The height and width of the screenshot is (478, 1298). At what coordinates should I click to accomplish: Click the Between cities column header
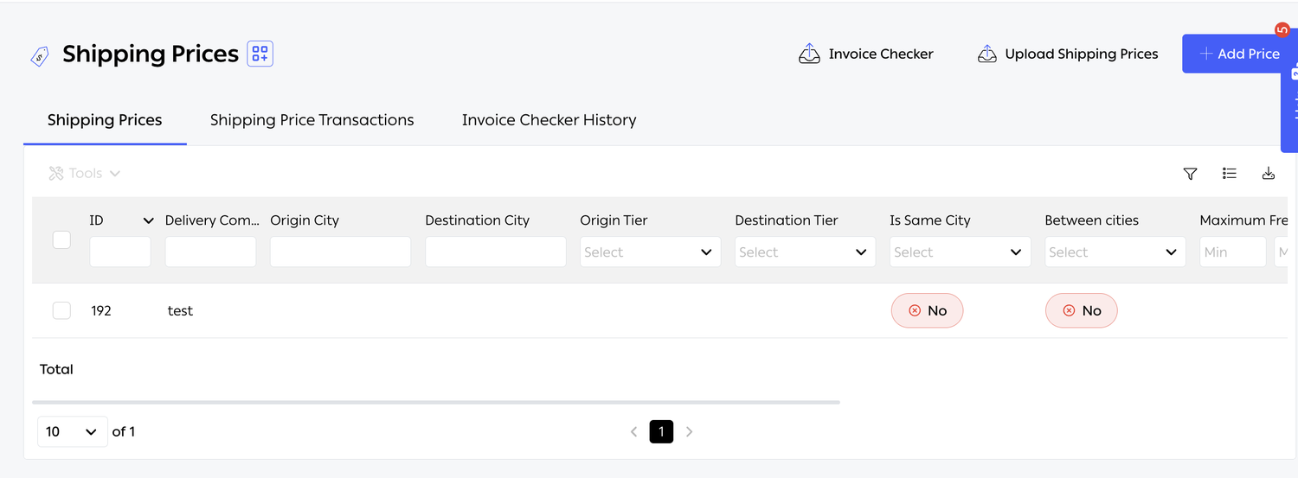(1092, 220)
